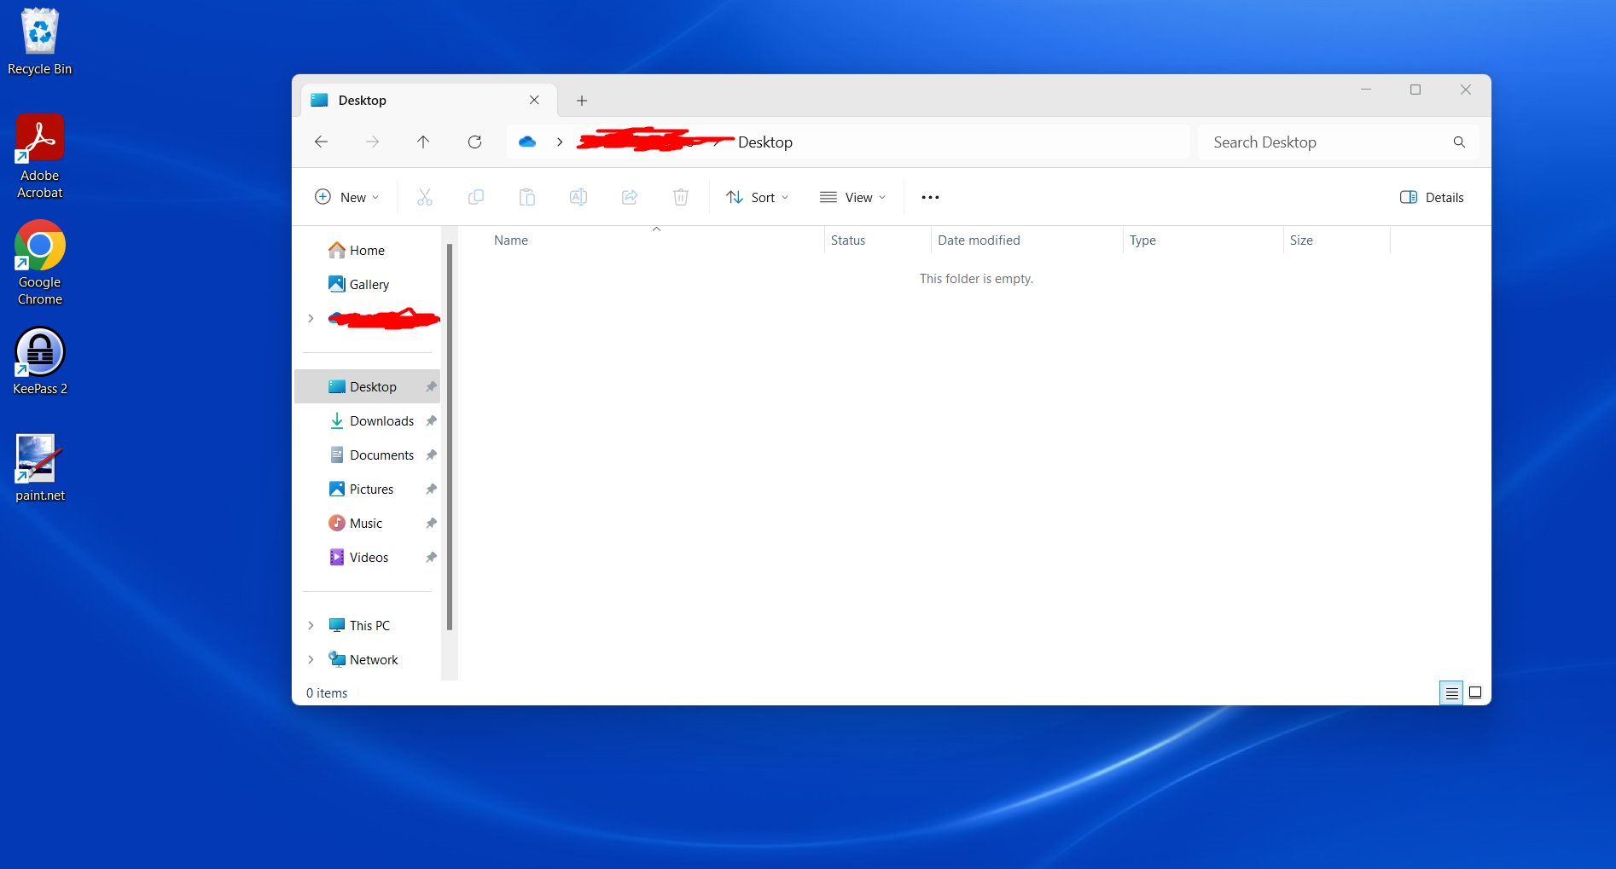Click the Delete trash icon
The image size is (1616, 869).
(x=681, y=197)
